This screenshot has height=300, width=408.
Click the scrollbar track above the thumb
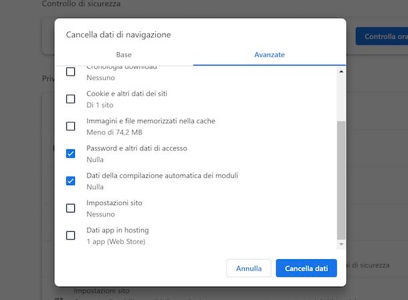pos(341,98)
